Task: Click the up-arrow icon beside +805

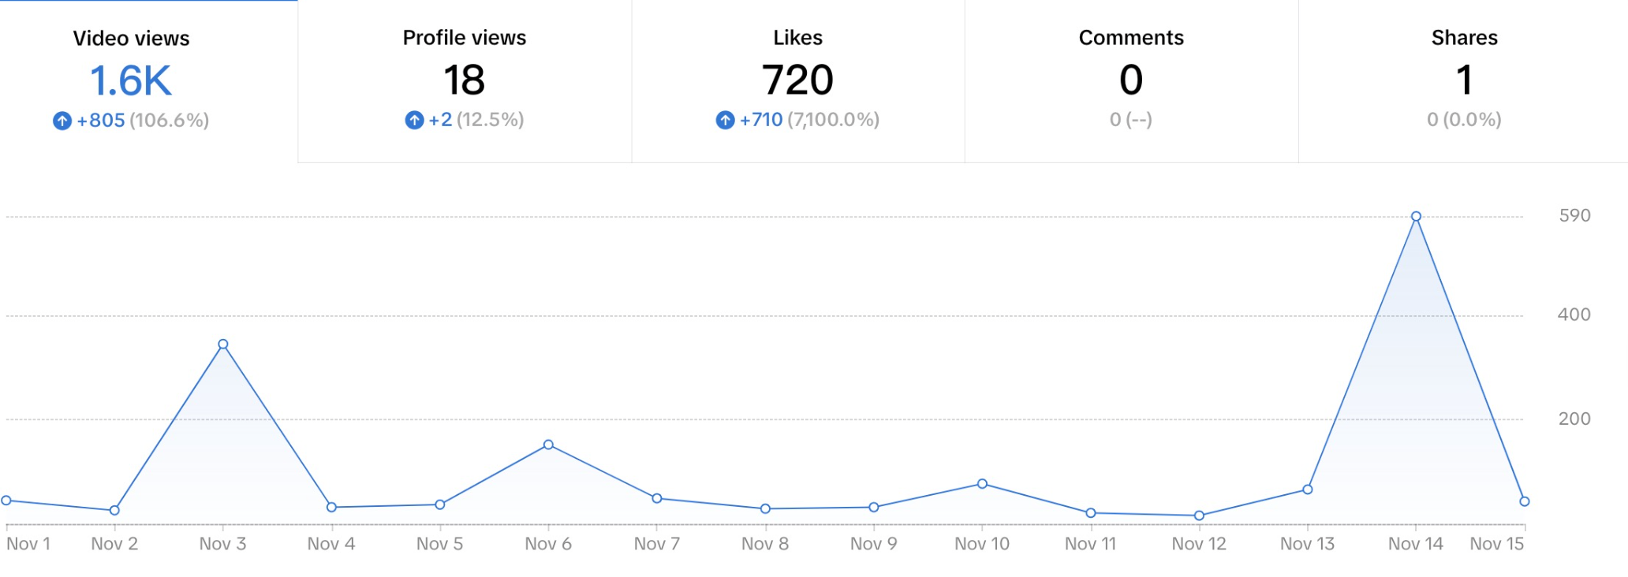Action: coord(62,121)
